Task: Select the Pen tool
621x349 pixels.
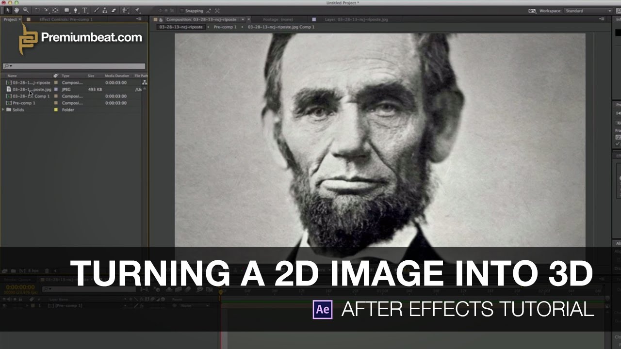Action: pos(76,10)
